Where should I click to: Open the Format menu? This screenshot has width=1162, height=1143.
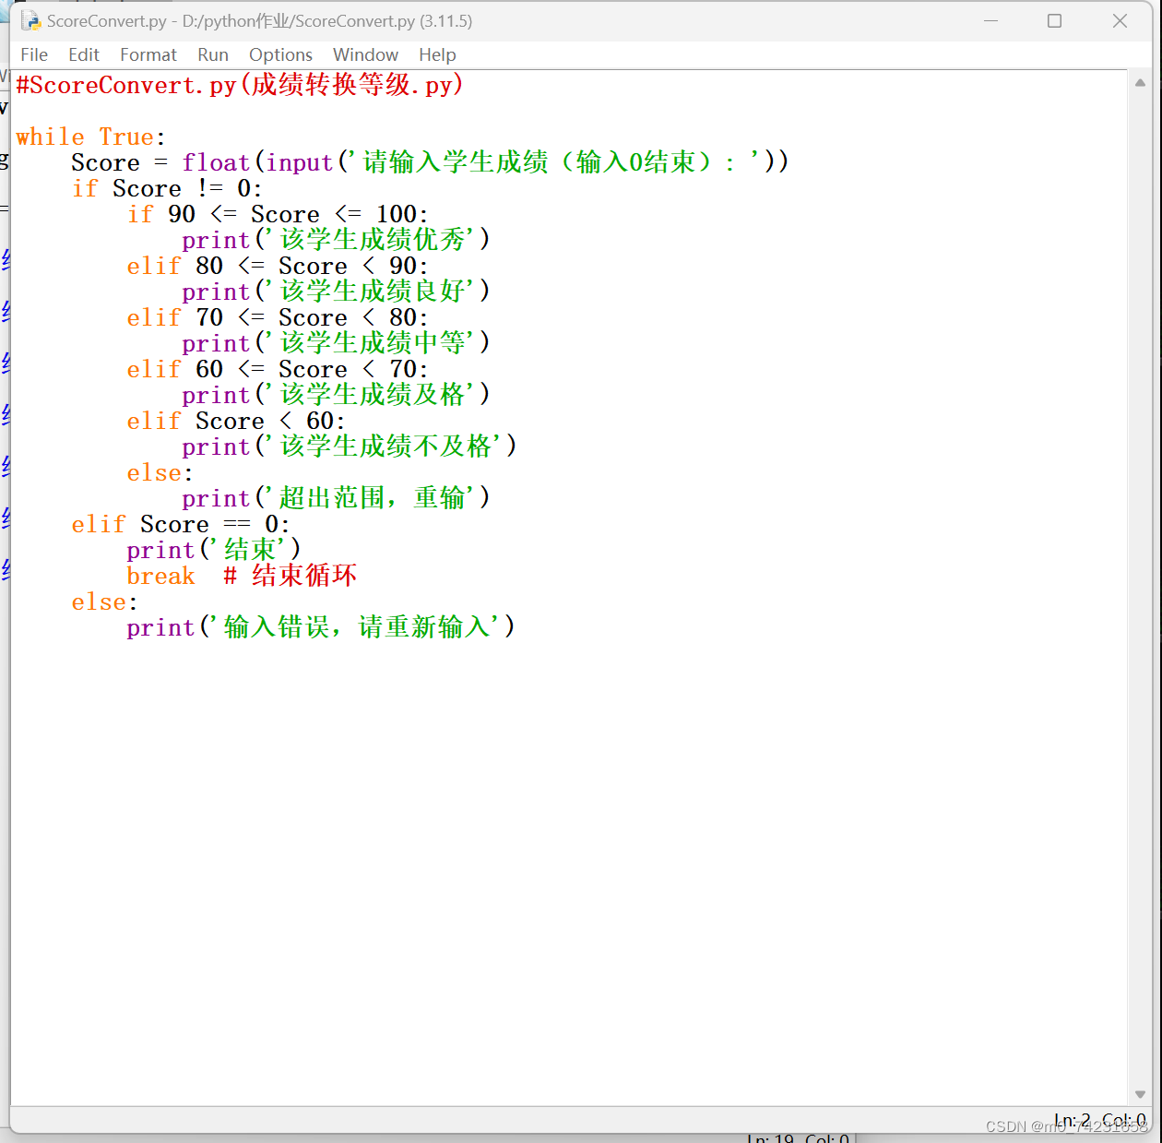[x=148, y=54]
